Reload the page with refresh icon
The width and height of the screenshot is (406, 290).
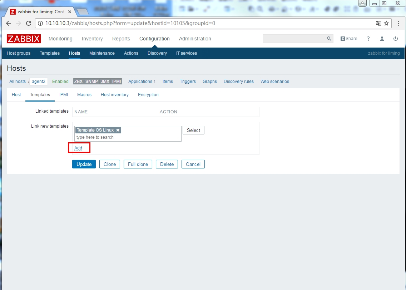pos(29,23)
